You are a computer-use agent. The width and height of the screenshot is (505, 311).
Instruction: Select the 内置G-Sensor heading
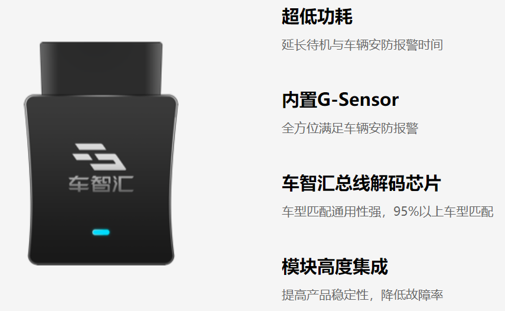340,100
